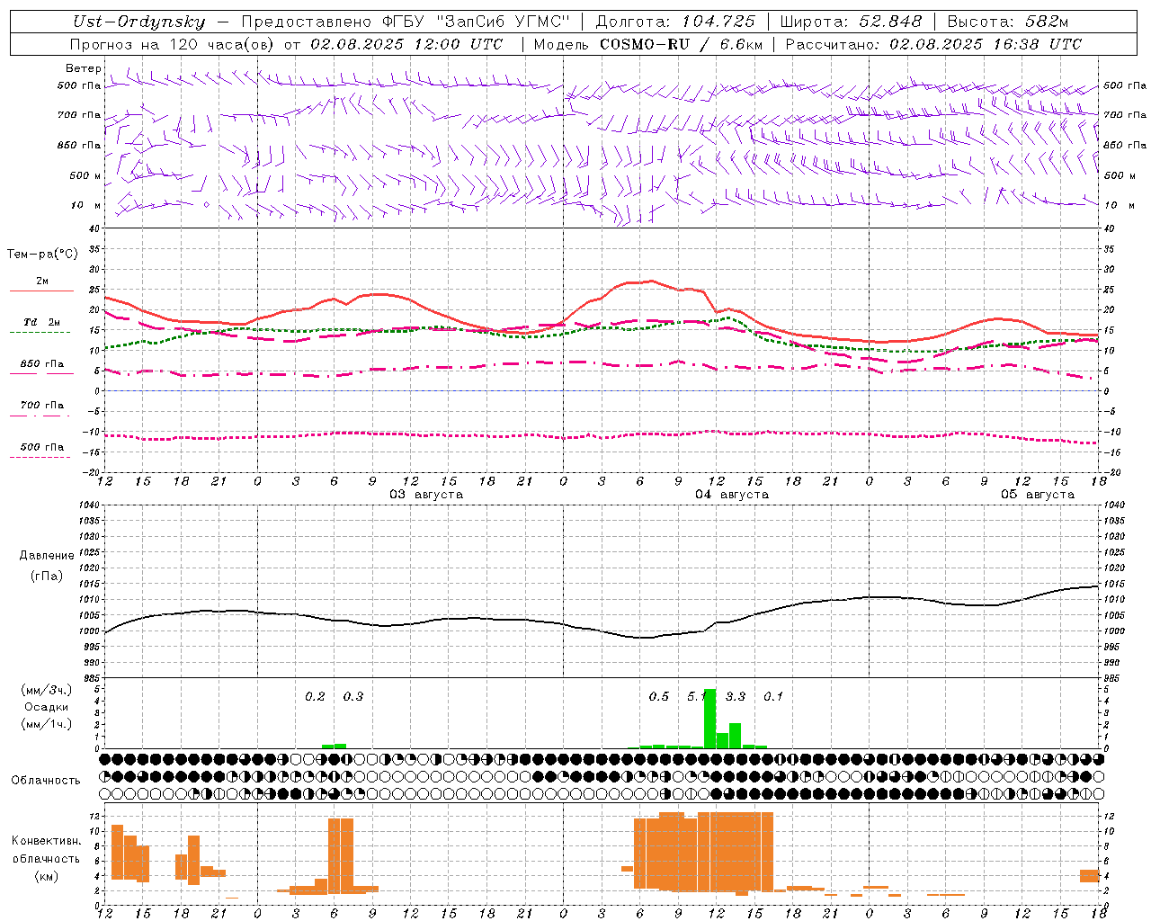
Task: Click the Конвективн. panel label
Action: (x=46, y=841)
